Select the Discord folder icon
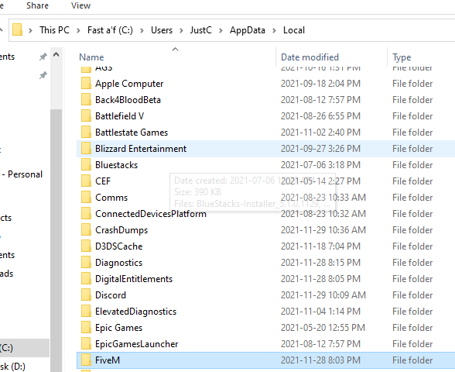Screen dimensions: 455x372 point(86,294)
